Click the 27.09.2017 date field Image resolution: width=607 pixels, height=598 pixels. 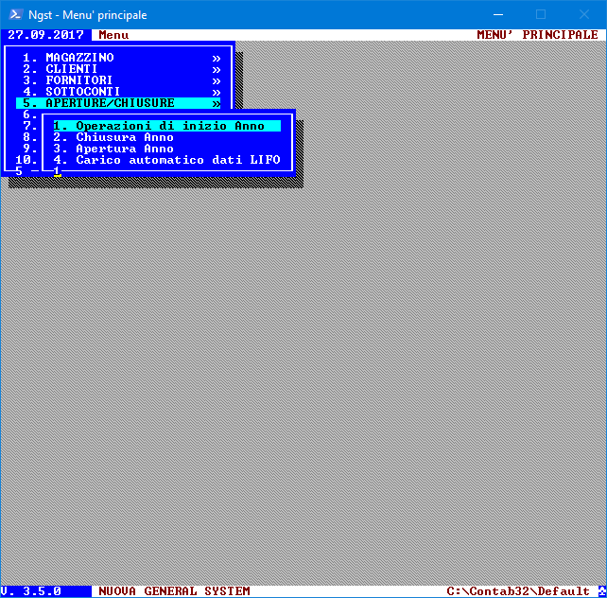[43, 35]
